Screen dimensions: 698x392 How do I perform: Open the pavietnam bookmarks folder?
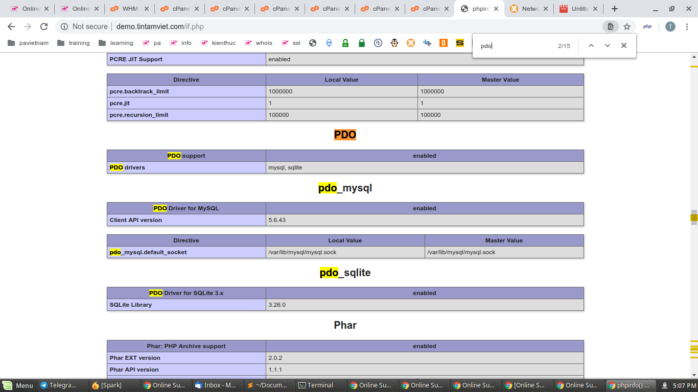pyautogui.click(x=28, y=43)
